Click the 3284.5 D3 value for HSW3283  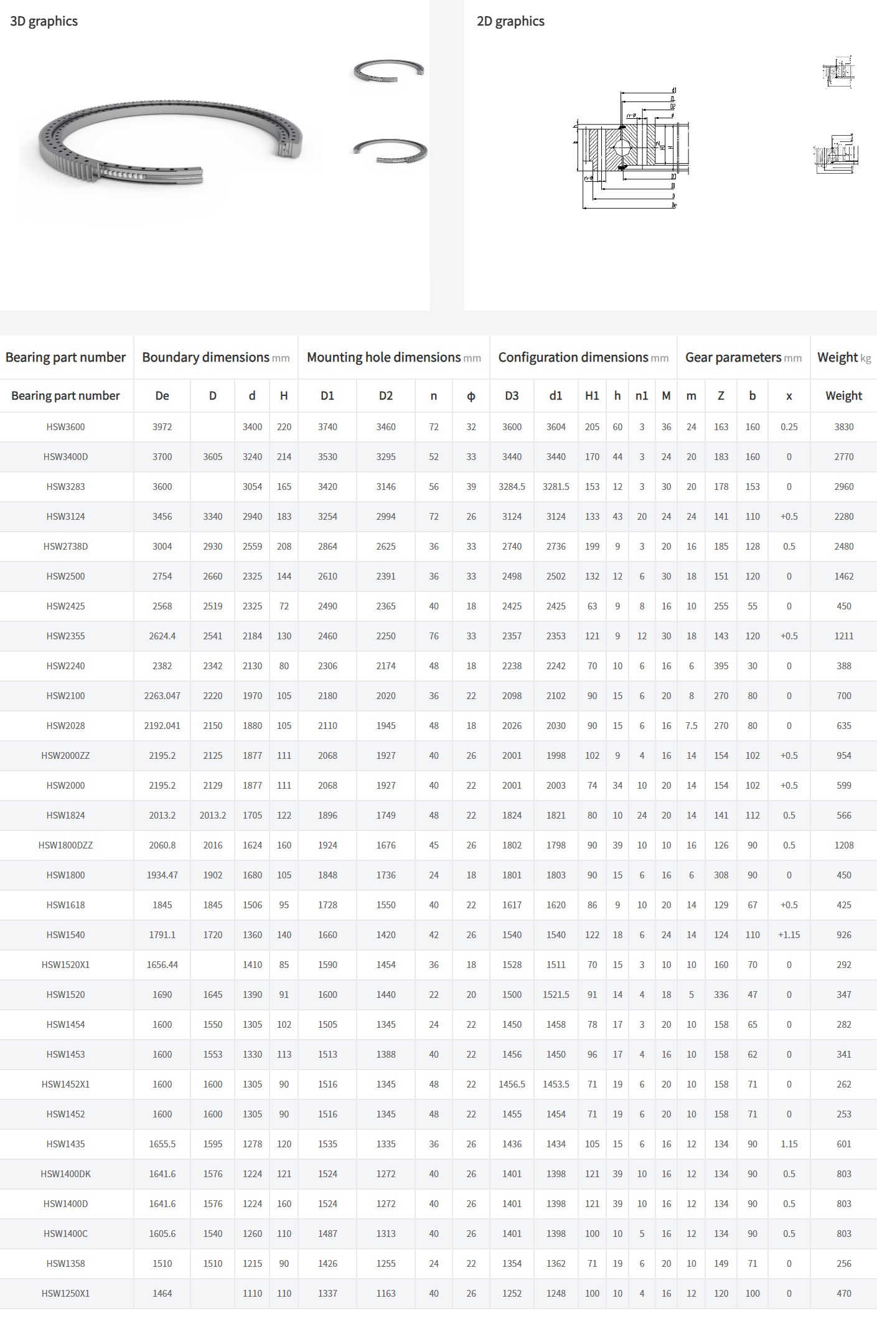[x=512, y=487]
